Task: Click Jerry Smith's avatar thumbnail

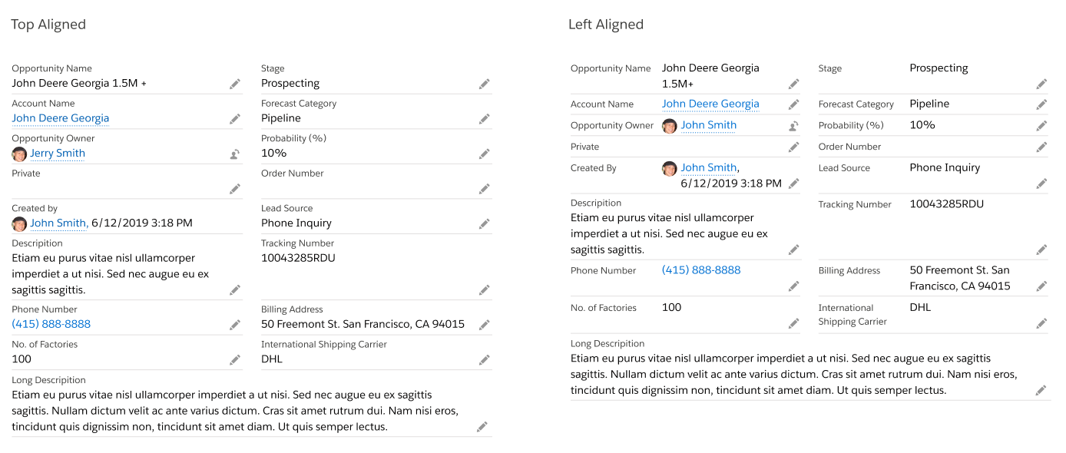Action: [x=19, y=154]
